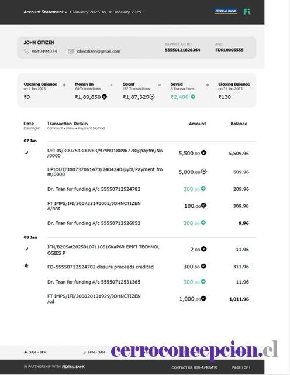Click the contact number 080-47485490
The height and width of the screenshot is (375, 290).
point(205,367)
